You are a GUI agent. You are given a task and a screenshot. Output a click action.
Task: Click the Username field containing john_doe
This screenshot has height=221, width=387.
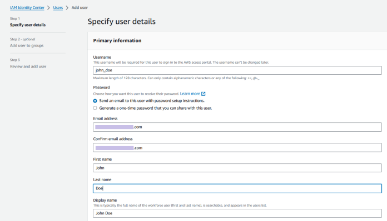coord(237,70)
